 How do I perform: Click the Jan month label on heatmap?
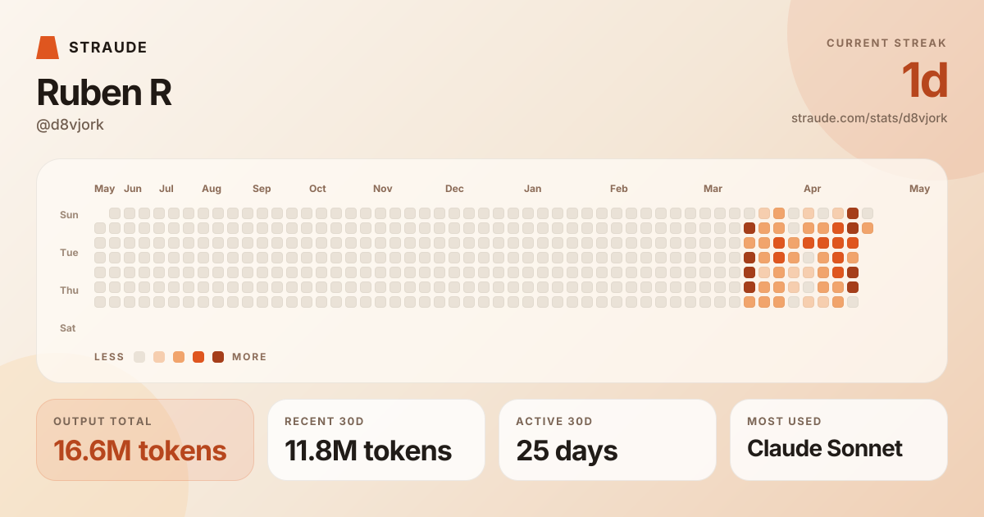point(532,189)
